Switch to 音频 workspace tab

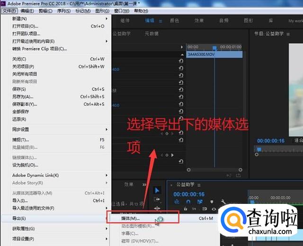[224, 20]
